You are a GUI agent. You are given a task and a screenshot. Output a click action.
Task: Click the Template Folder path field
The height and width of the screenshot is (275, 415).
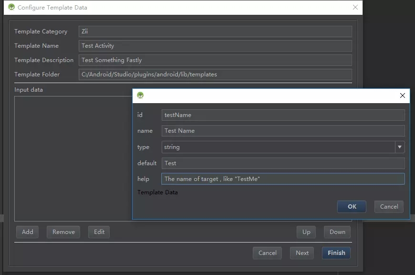pos(215,74)
